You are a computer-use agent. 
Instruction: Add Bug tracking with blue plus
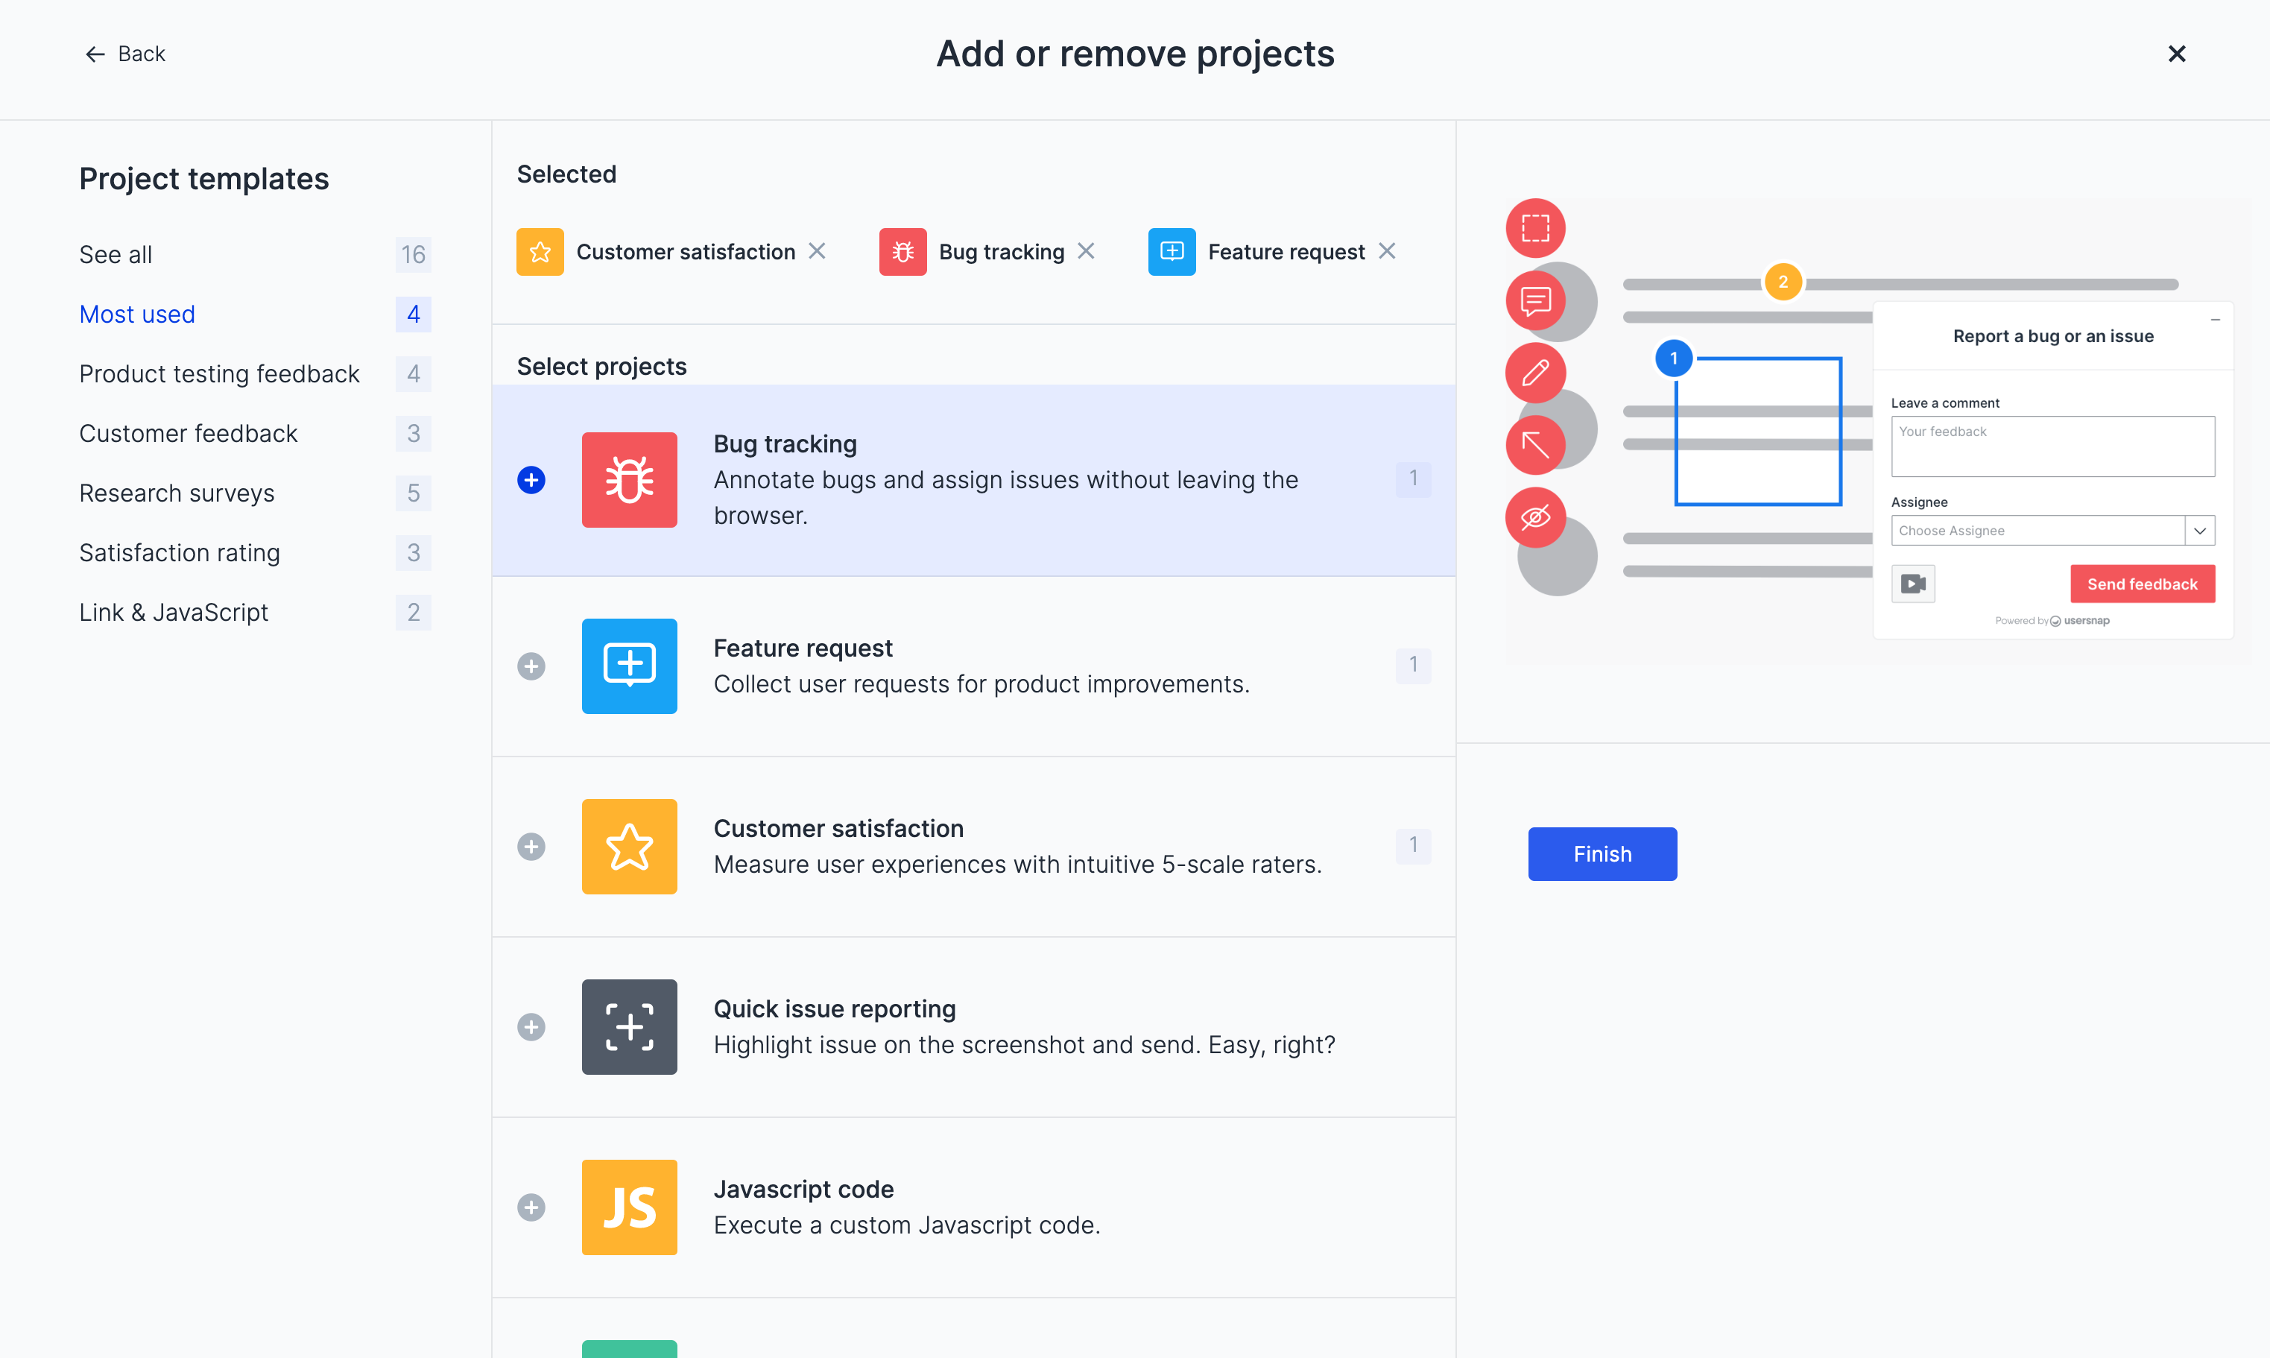click(x=531, y=479)
